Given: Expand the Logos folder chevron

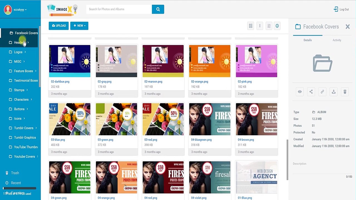Looking at the screenshot, I should coord(25,52).
